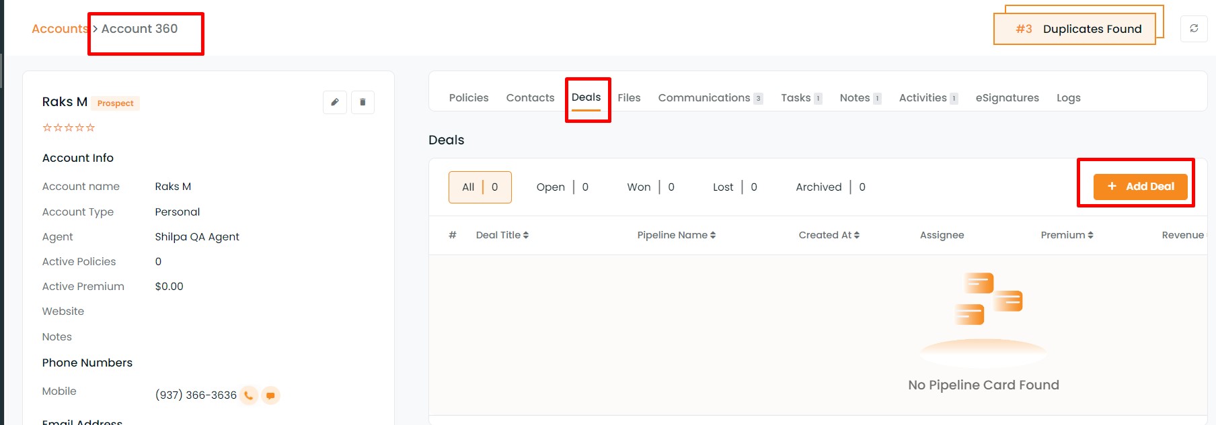Viewport: 1216px width, 425px height.
Task: Sort by Created At column
Action: pyautogui.click(x=829, y=235)
